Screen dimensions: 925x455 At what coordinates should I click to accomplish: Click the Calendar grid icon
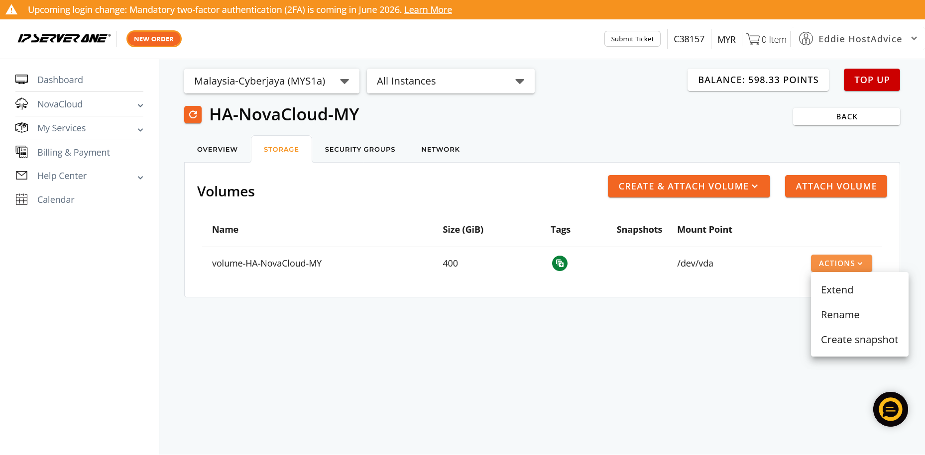pos(21,199)
